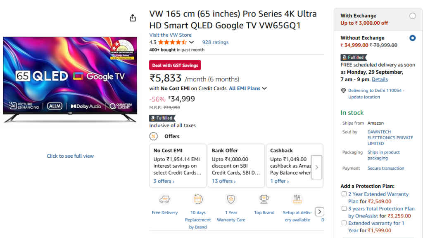Viewport: 423px width, 238px height.
Task: Click the location pin icon for delivery
Action: (x=343, y=91)
